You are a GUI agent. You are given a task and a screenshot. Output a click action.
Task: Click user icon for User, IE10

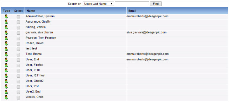[x=6, y=70]
